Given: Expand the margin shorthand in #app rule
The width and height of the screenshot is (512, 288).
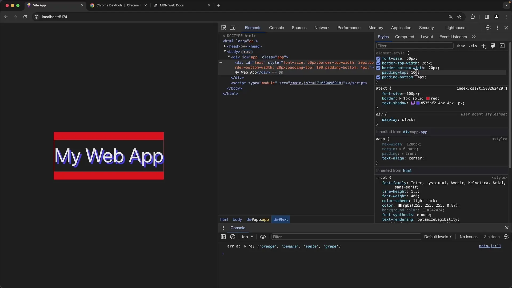Looking at the screenshot, I should 400,149.
